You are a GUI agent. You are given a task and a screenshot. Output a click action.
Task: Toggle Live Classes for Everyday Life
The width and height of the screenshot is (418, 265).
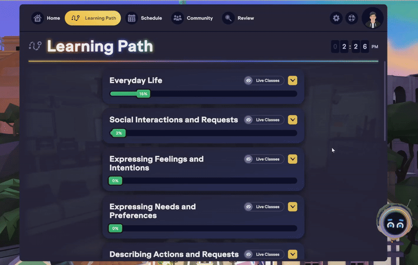pyautogui.click(x=264, y=80)
